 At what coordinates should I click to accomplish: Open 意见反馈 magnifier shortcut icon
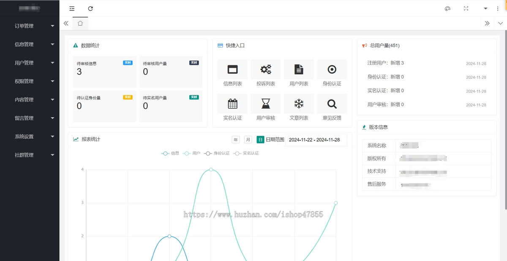pyautogui.click(x=332, y=104)
